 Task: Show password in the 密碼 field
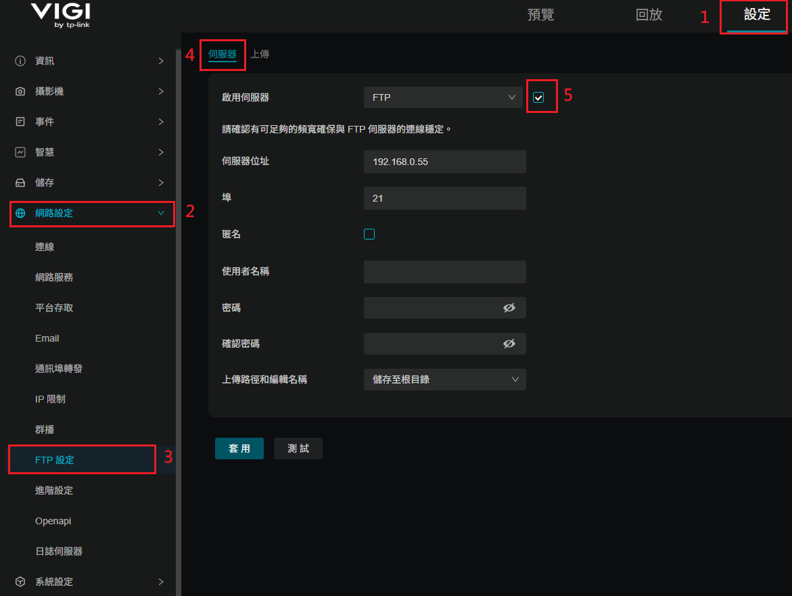(509, 308)
